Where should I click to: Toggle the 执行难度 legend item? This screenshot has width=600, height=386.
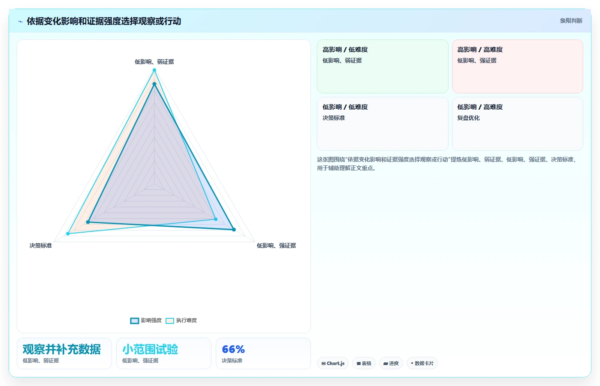click(181, 320)
